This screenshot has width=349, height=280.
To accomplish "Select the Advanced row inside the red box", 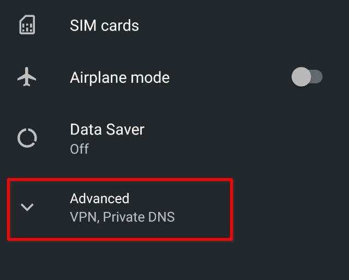I will [120, 209].
